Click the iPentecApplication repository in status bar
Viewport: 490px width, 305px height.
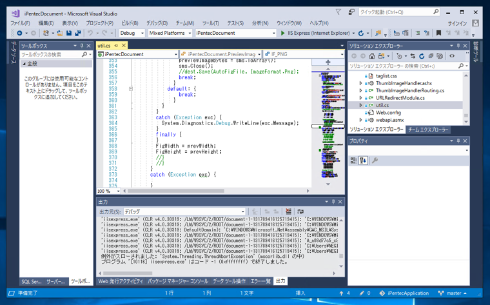point(404,293)
